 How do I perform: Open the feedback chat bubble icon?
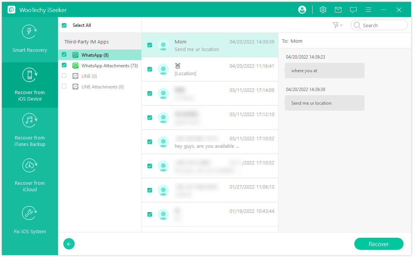pyautogui.click(x=353, y=10)
